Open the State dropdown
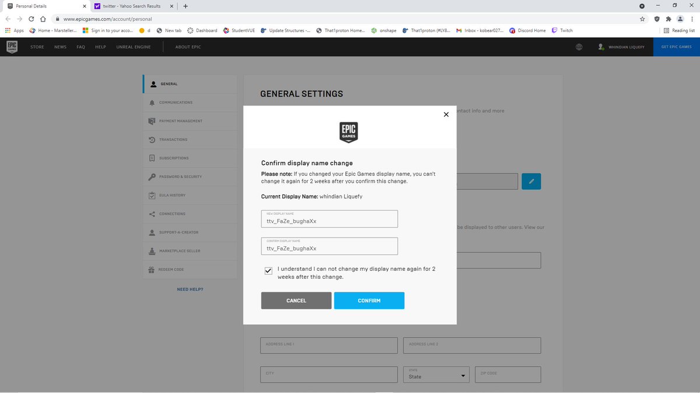This screenshot has width=700, height=393. click(x=436, y=374)
